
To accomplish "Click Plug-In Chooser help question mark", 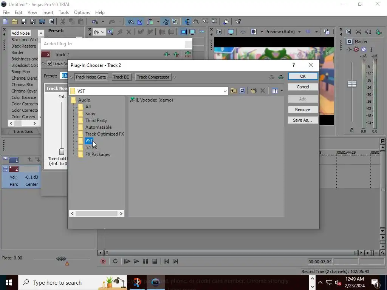I will point(293,65).
